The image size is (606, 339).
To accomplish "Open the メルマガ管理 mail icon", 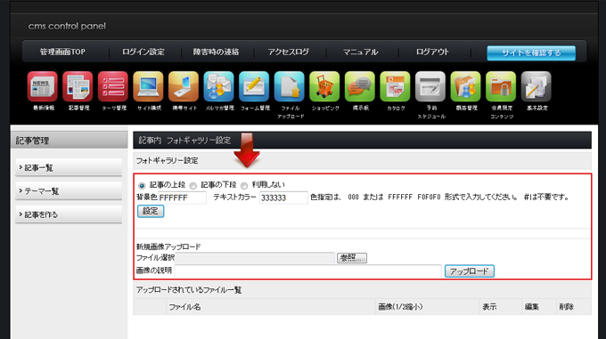I will (x=218, y=86).
